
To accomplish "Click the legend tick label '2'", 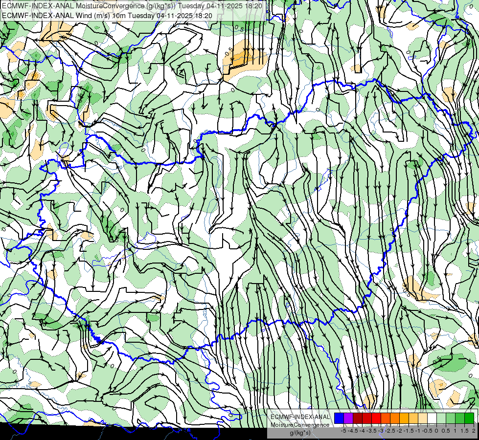I will pyautogui.click(x=474, y=431).
